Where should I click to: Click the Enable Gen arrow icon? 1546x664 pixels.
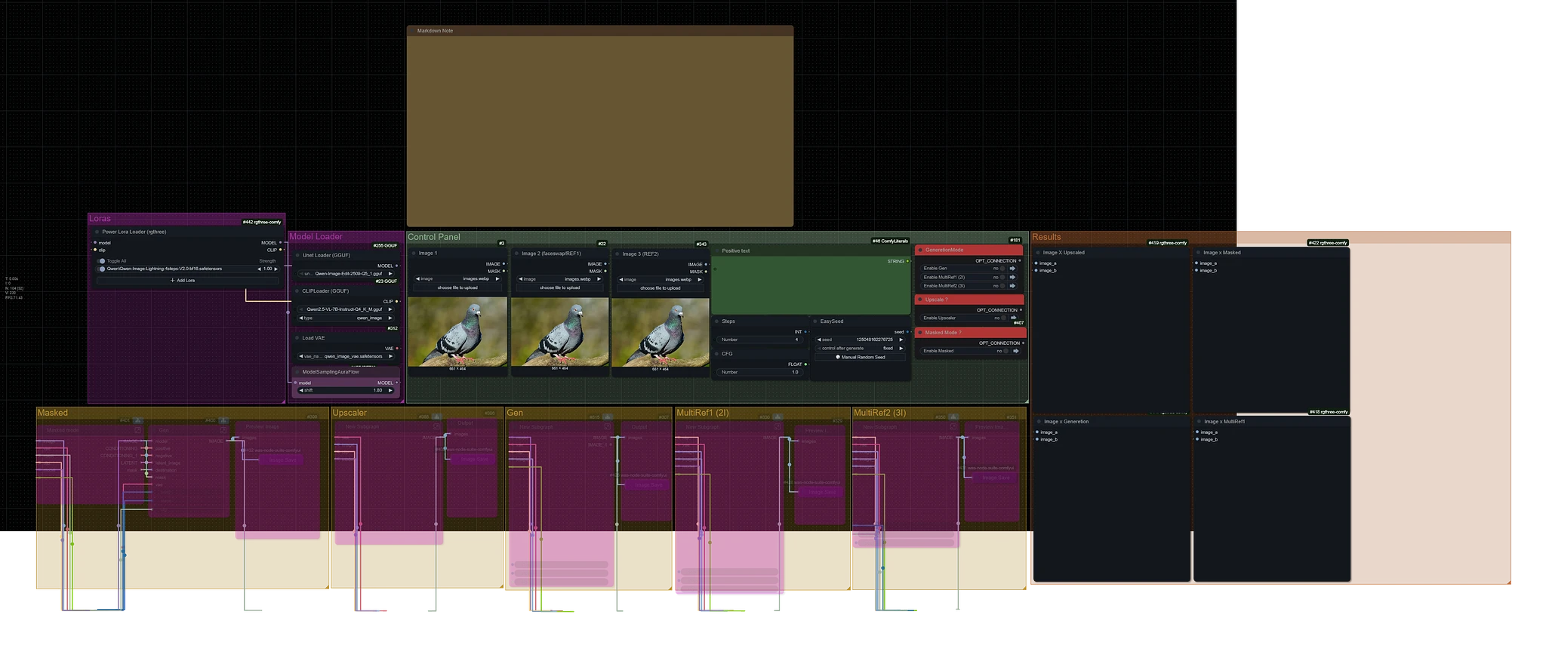point(1013,269)
